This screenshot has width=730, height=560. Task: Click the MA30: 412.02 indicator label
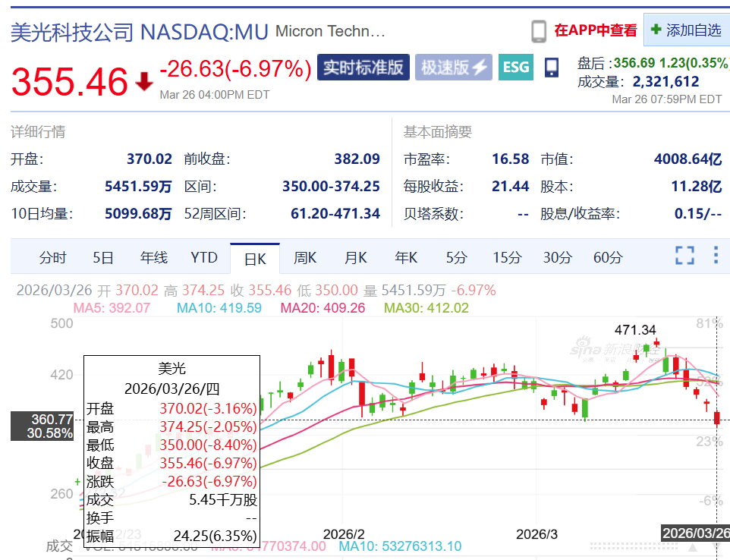coord(426,308)
